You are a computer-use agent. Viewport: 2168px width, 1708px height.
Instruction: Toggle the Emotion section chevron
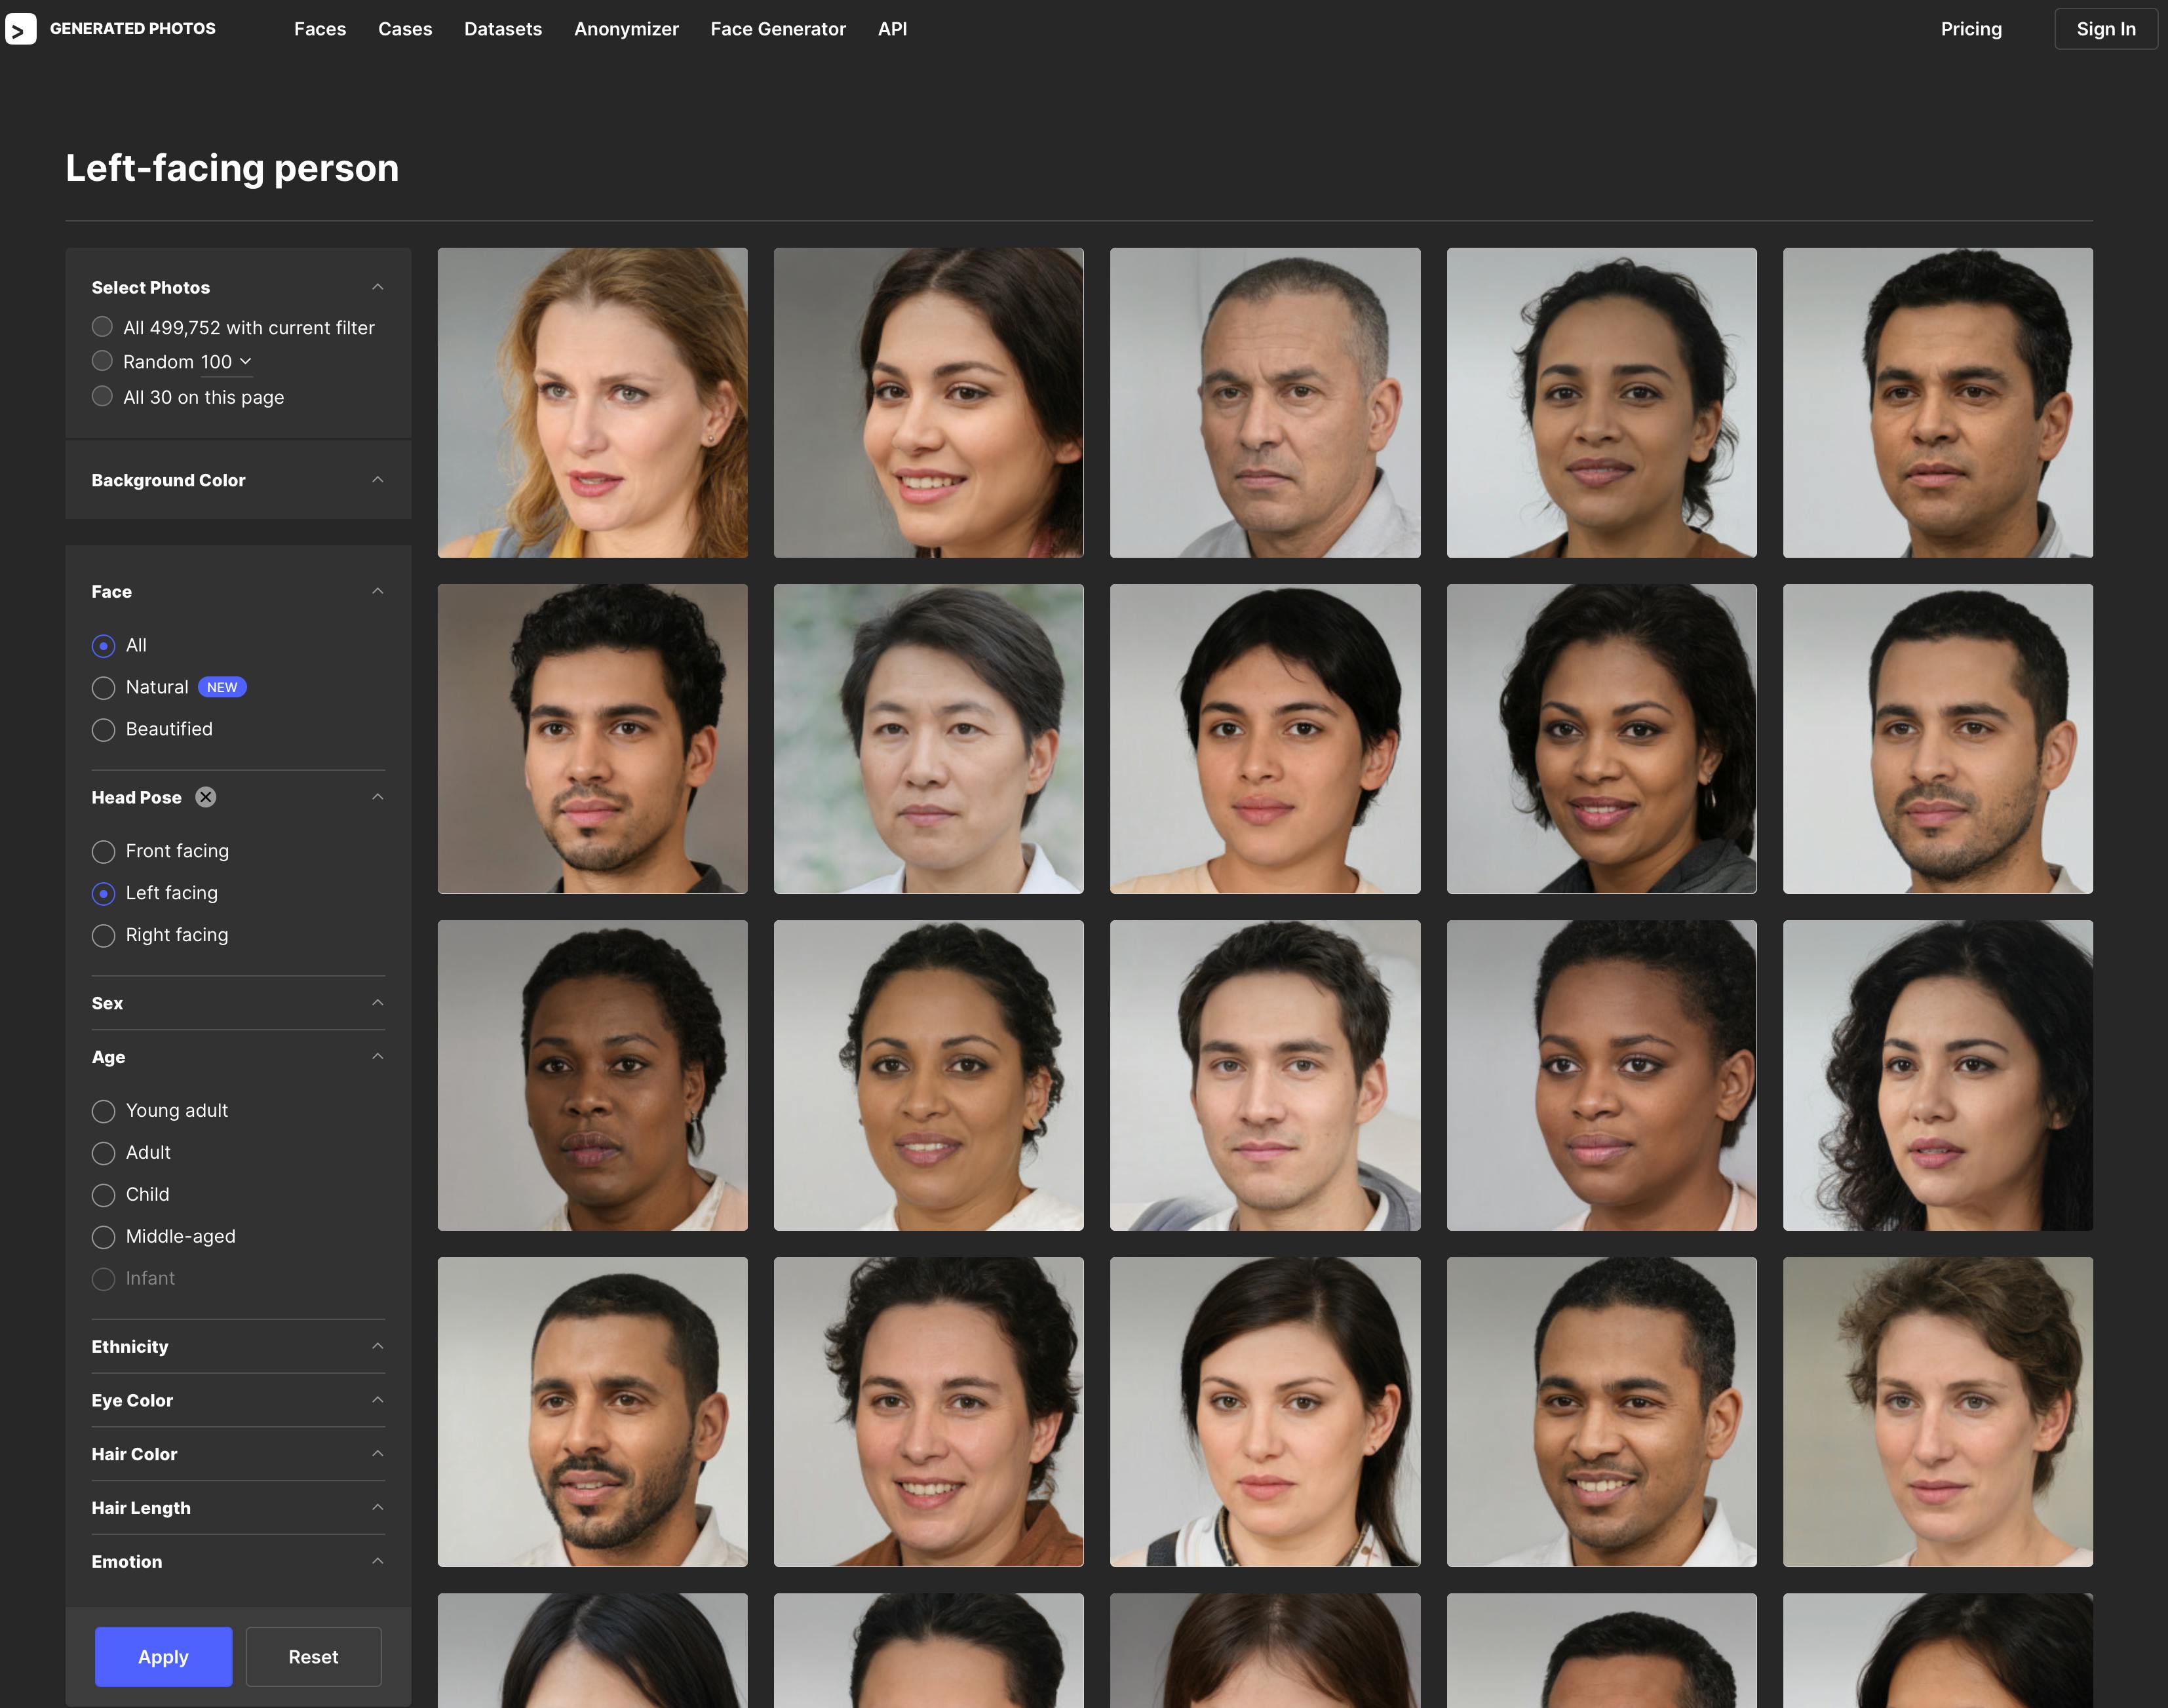(377, 1561)
